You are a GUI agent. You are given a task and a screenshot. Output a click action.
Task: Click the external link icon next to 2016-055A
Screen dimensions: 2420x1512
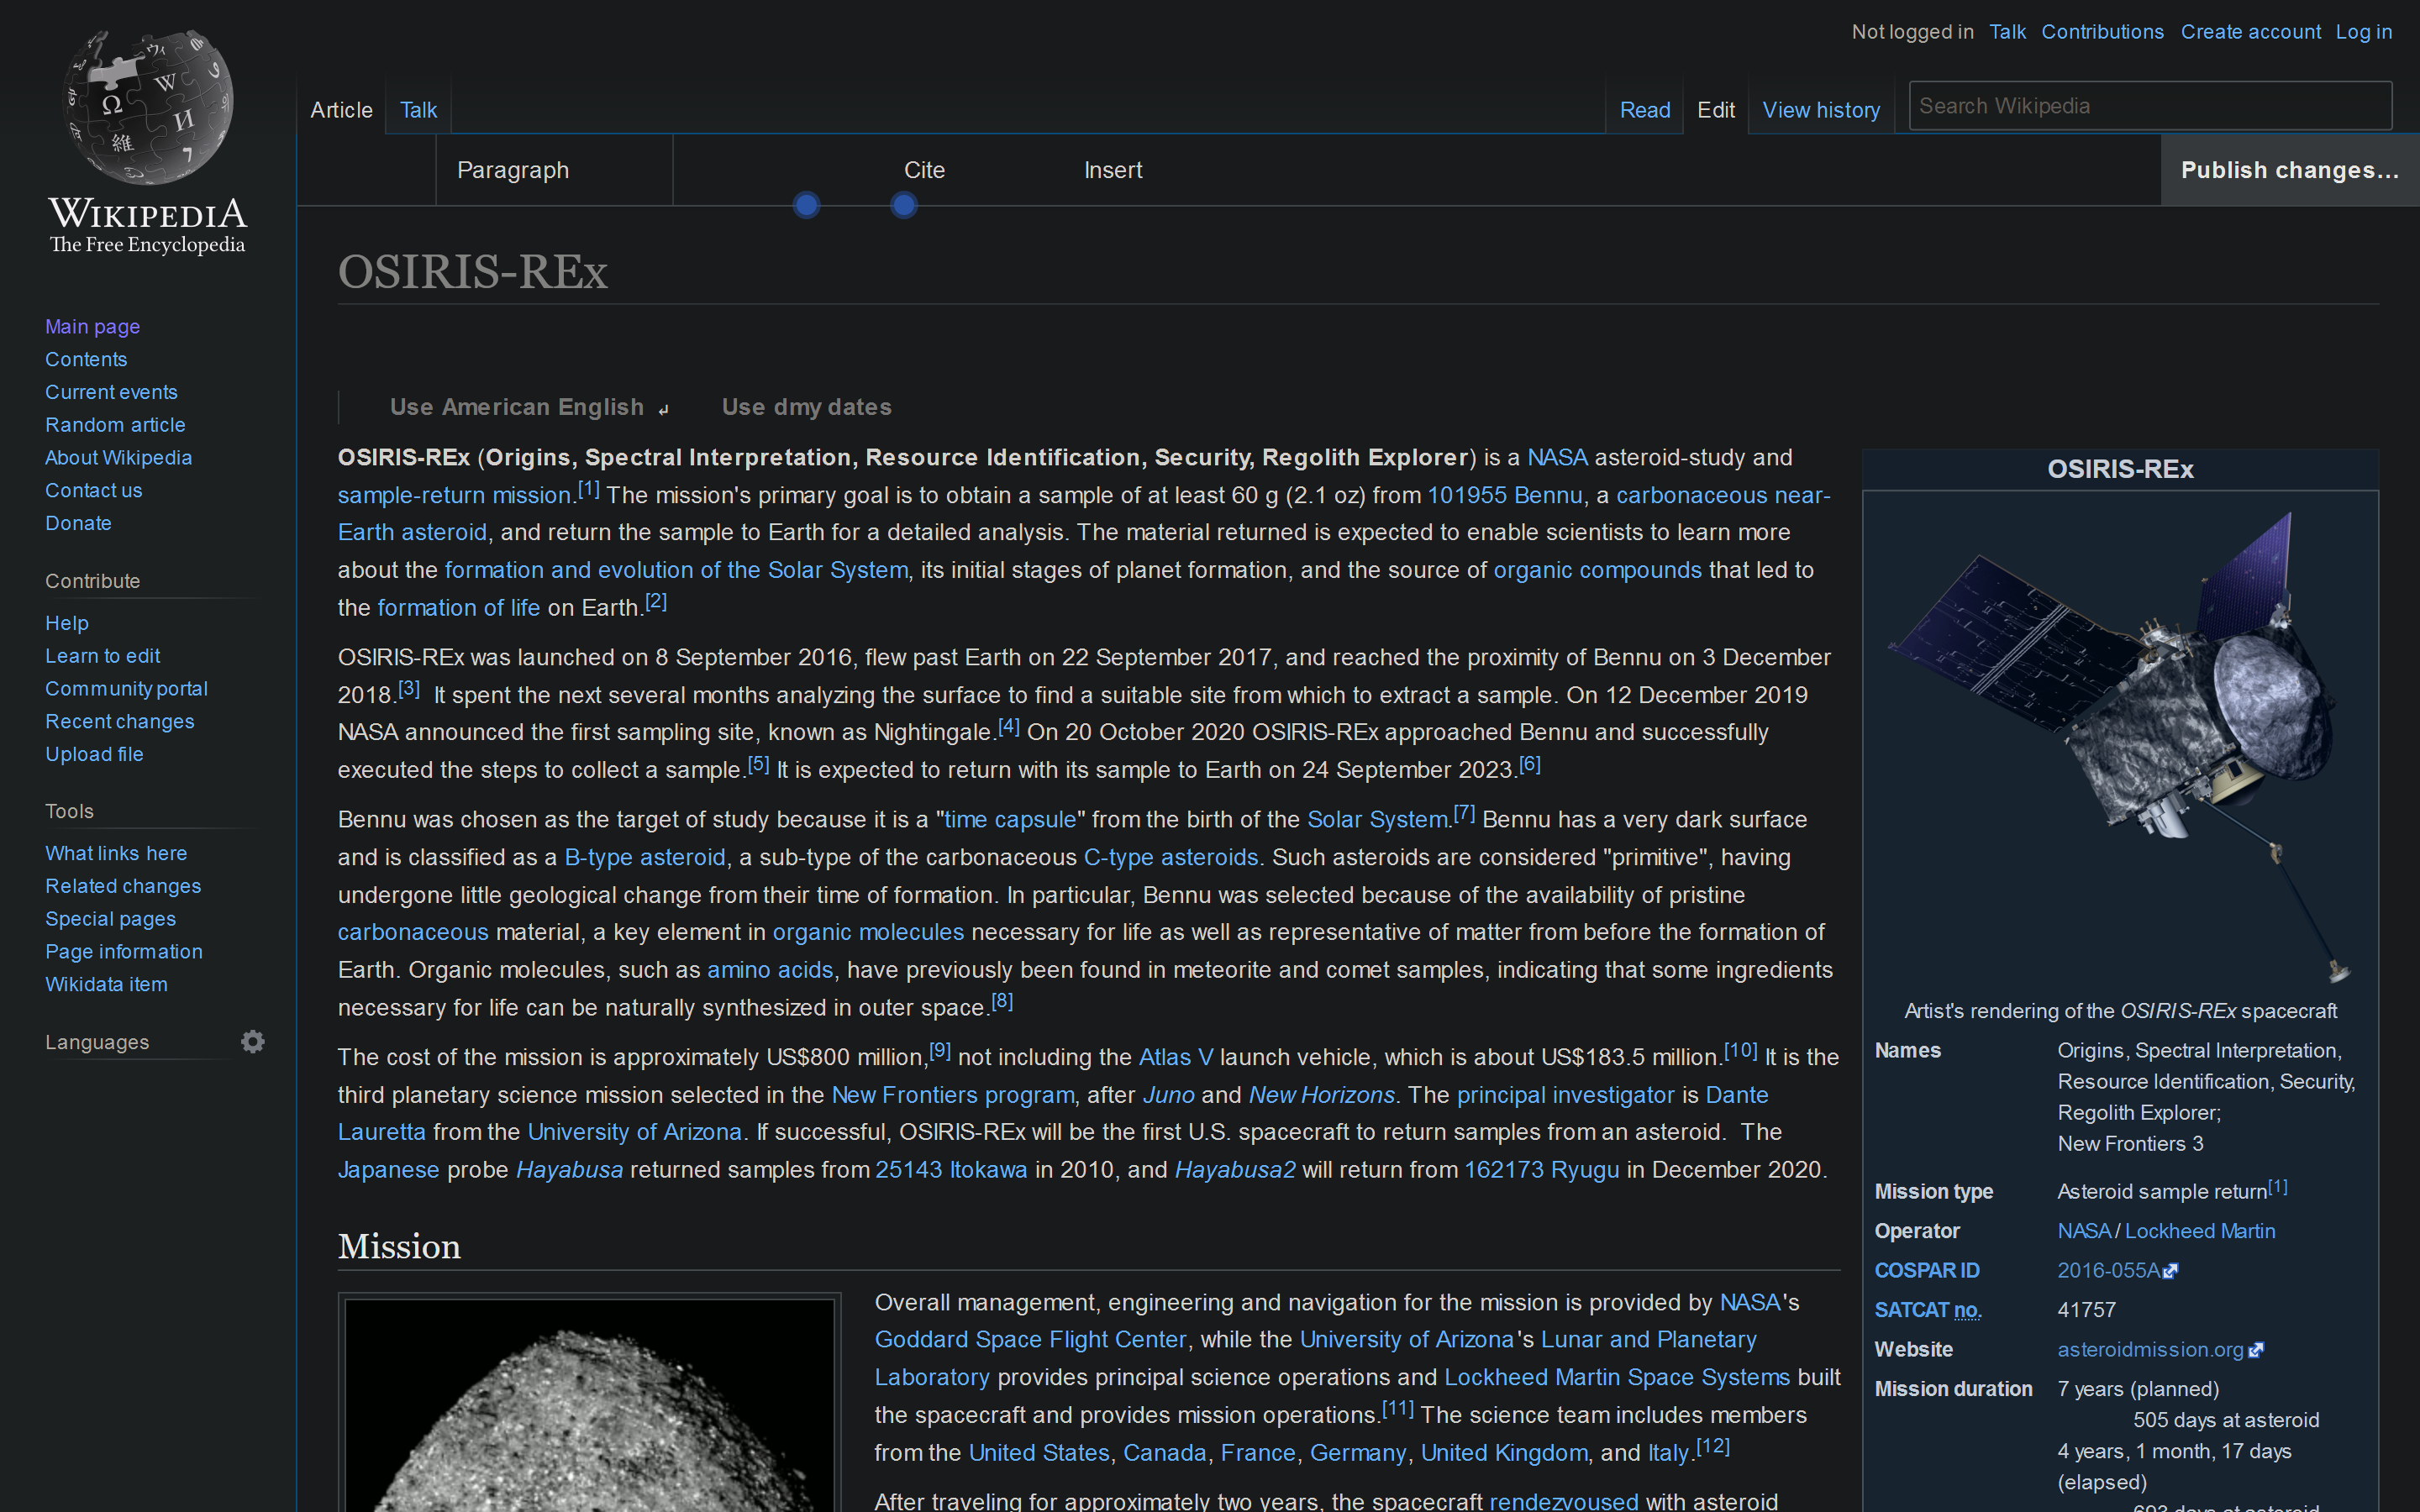(x=2172, y=1270)
